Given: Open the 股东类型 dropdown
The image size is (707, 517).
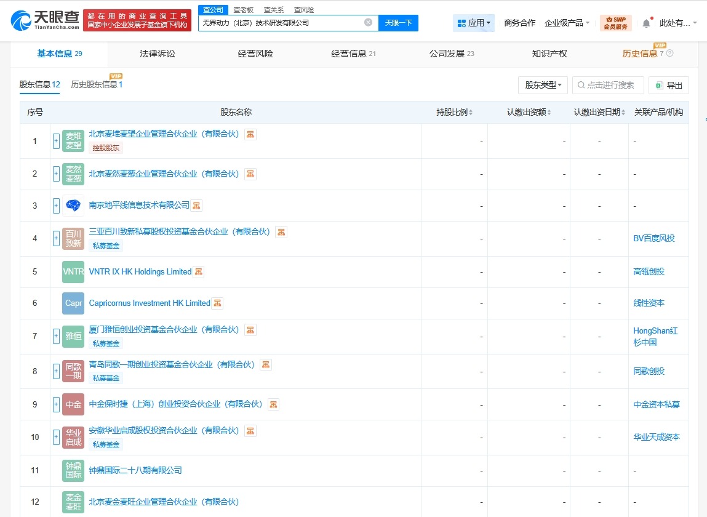Looking at the screenshot, I should click(542, 85).
